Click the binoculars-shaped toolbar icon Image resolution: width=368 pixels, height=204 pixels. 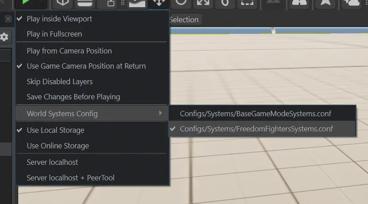click(x=299, y=3)
